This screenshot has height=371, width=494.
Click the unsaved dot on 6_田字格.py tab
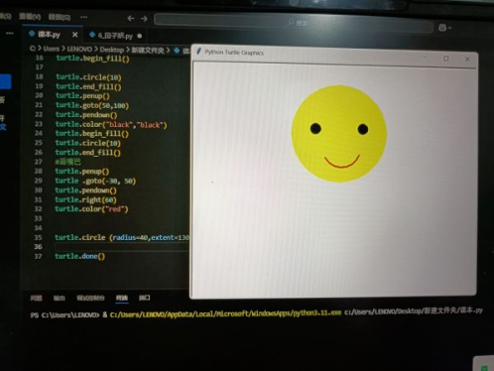pyautogui.click(x=140, y=36)
